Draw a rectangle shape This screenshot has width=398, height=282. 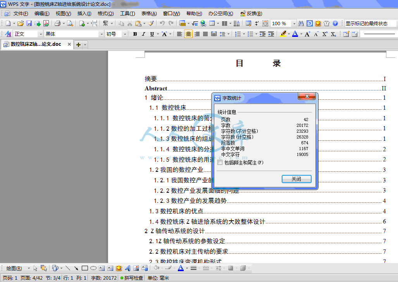[85, 268]
